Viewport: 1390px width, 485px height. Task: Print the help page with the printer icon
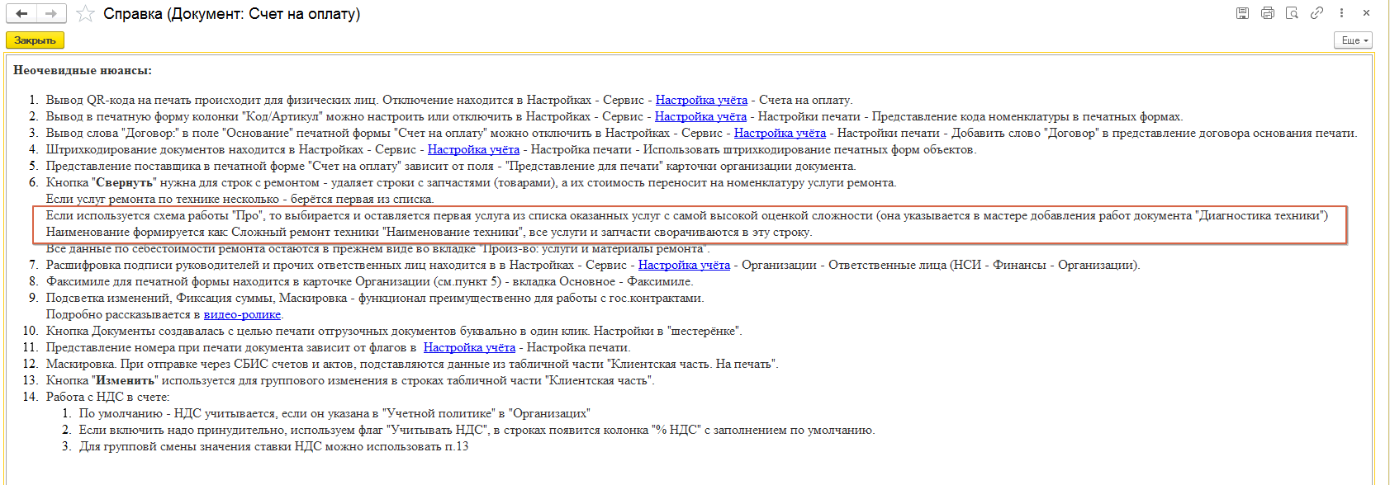coord(1268,13)
